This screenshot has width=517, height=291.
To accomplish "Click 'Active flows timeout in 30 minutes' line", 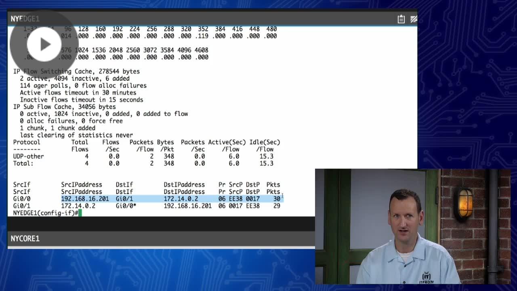I will [78, 93].
